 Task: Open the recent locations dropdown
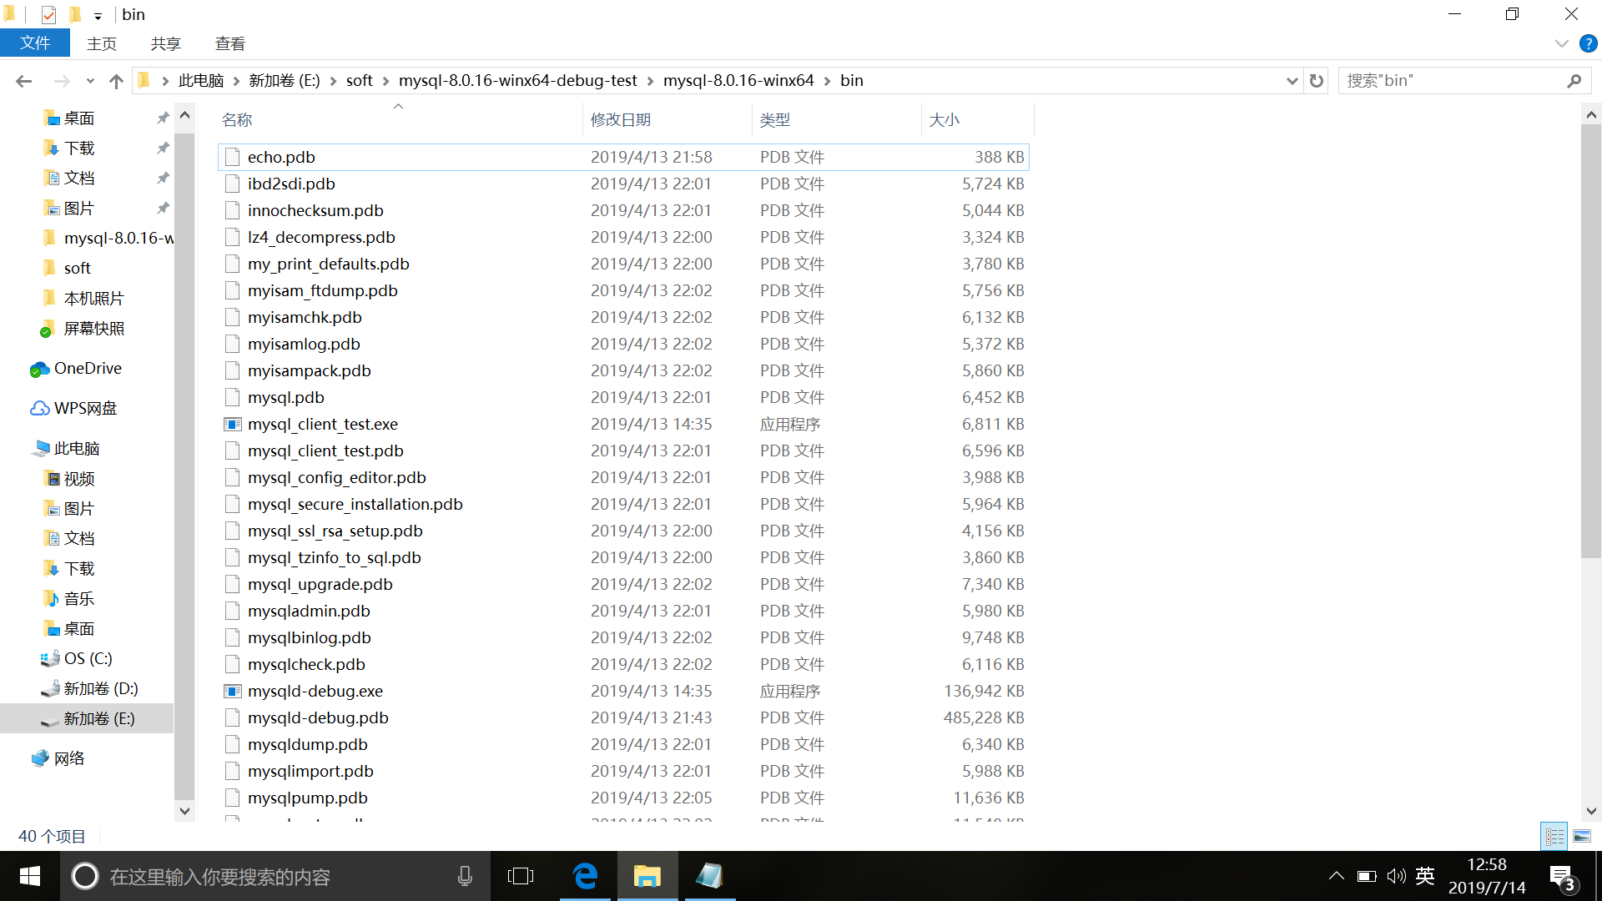[x=90, y=81]
